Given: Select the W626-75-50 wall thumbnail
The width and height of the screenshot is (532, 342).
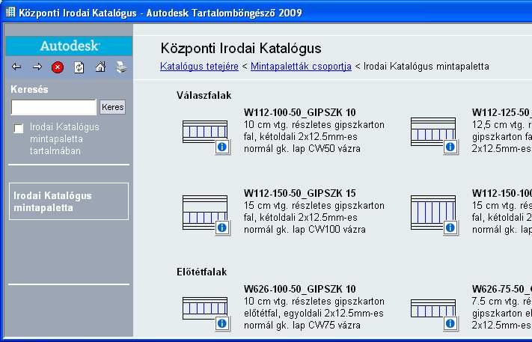Looking at the screenshot, I should [433, 308].
